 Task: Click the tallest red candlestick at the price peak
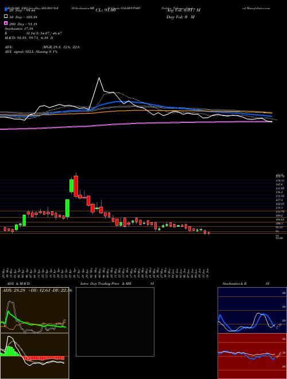76,185
